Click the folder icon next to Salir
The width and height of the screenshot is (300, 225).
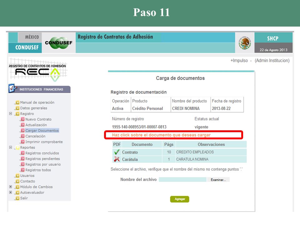pos(17,198)
